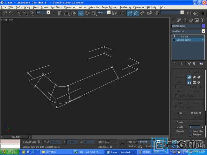Toggle the Surface modifier lightbulb
This screenshot has height=155, width=207.
(x=175, y=37)
